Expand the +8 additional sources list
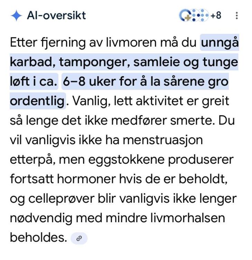Screen dimensions: 252x260 point(216,16)
